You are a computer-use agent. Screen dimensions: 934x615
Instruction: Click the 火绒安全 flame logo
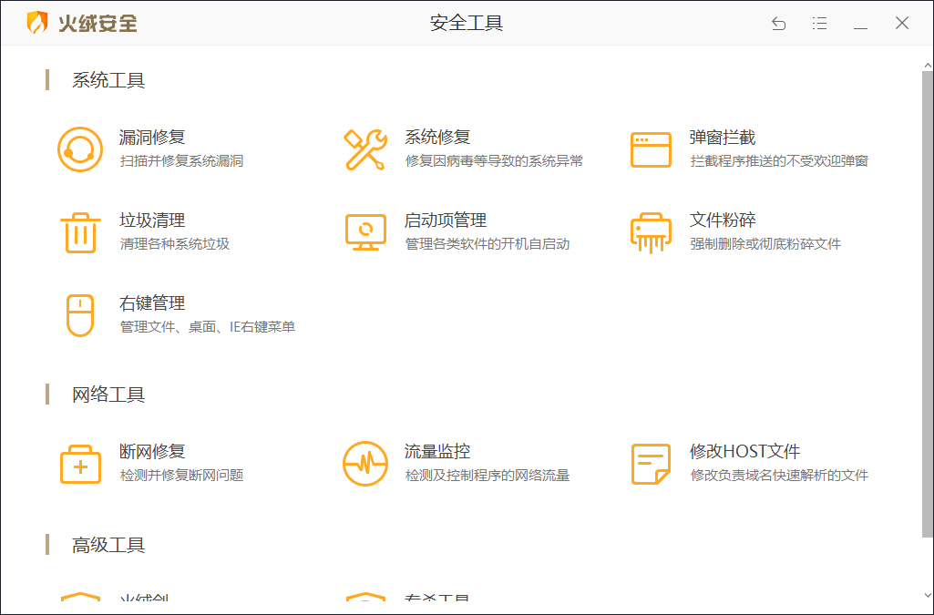(36, 23)
